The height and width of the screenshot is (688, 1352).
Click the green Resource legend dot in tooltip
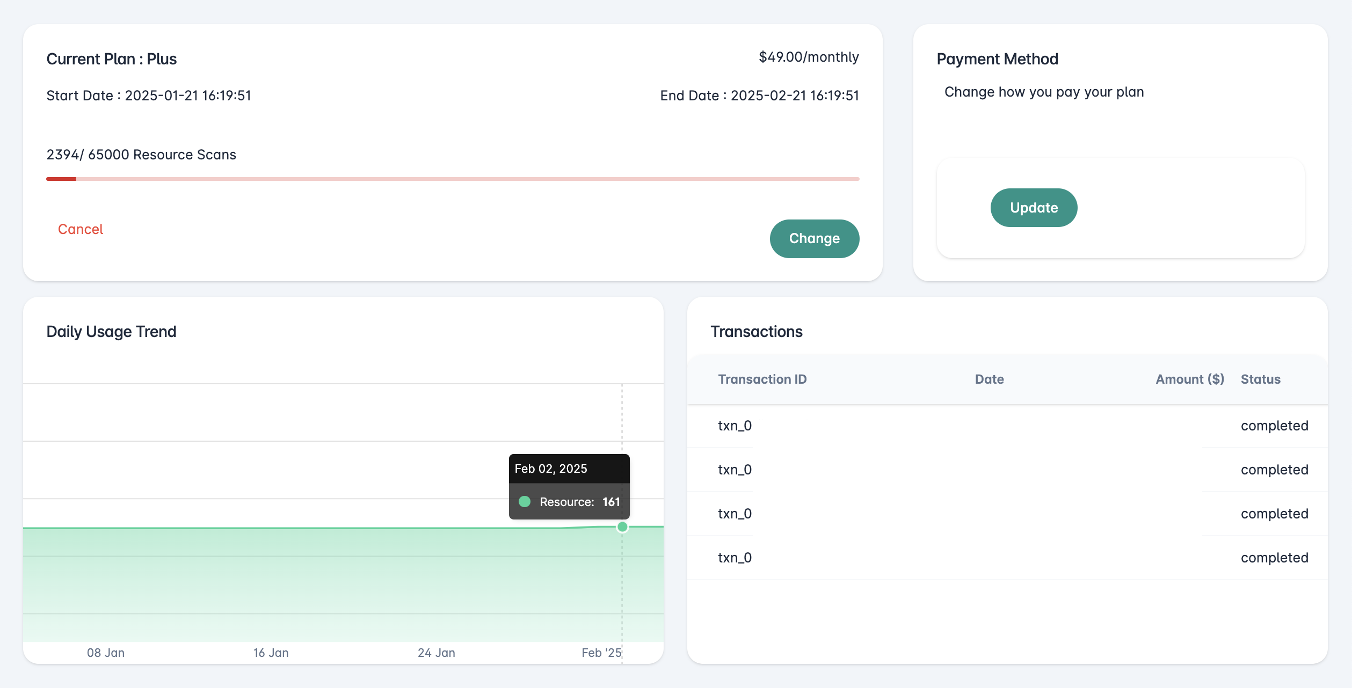coord(525,502)
